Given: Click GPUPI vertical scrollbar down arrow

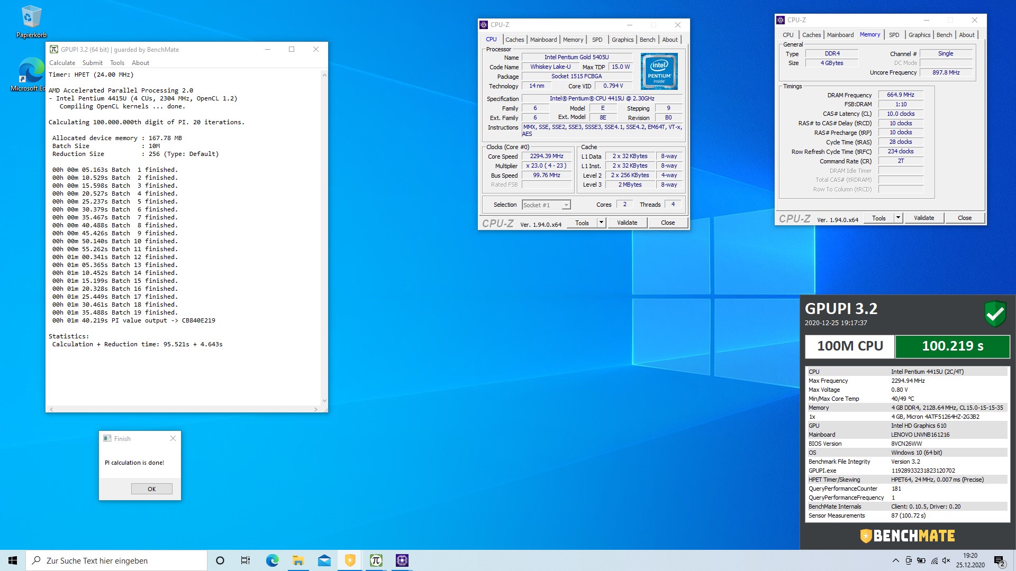Looking at the screenshot, I should [324, 401].
